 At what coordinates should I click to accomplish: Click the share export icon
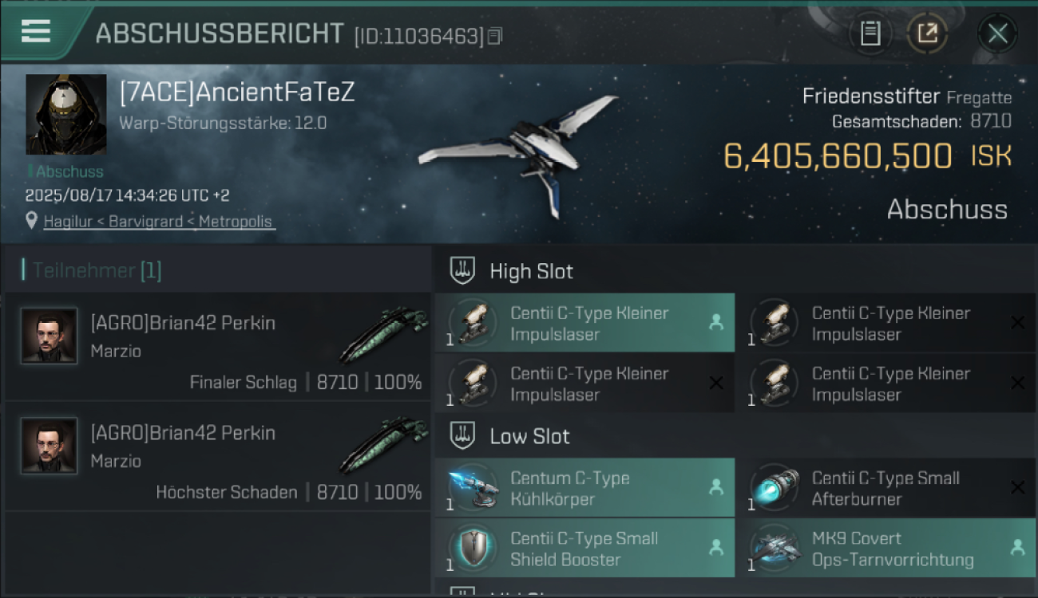(927, 33)
